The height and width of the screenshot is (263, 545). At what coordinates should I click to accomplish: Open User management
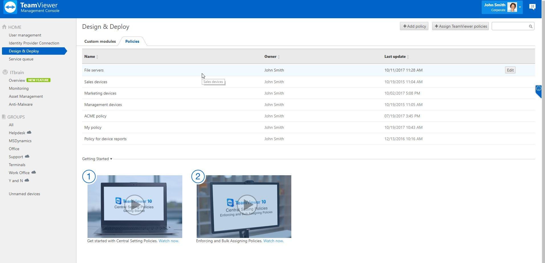point(25,35)
